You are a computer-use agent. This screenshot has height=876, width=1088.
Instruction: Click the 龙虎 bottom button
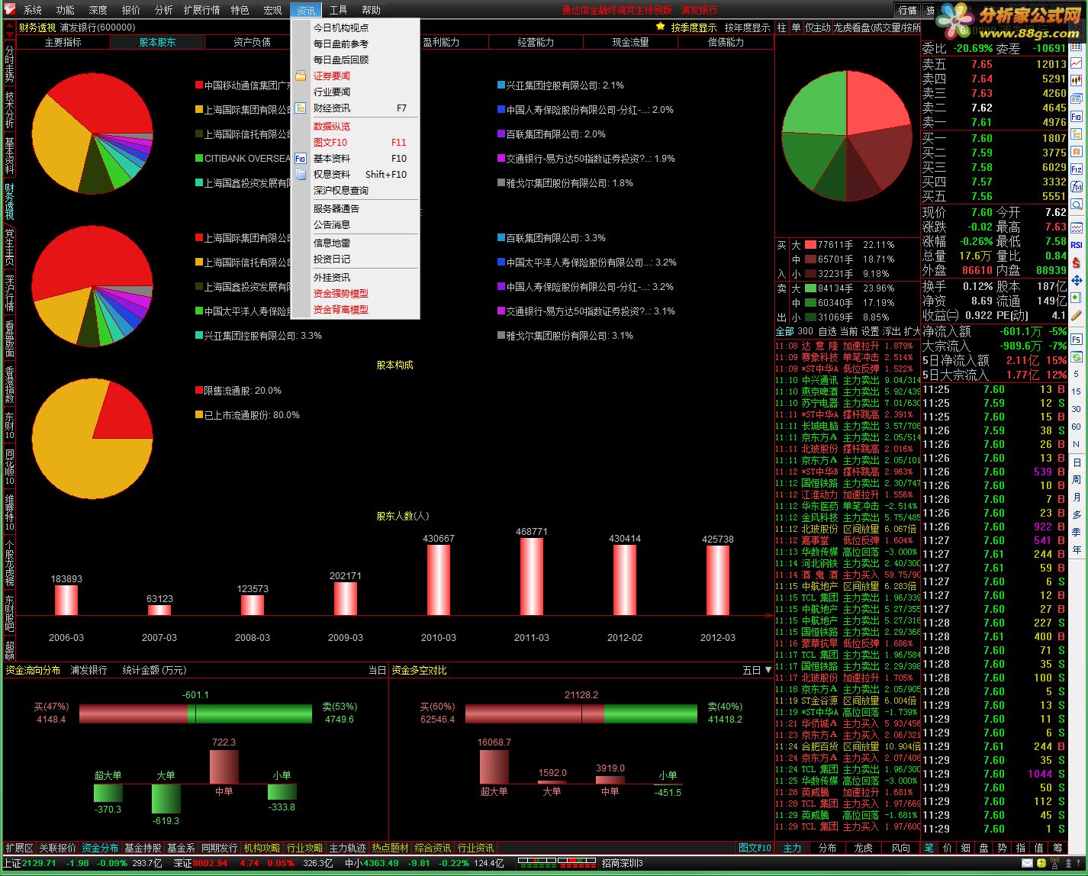[x=864, y=848]
